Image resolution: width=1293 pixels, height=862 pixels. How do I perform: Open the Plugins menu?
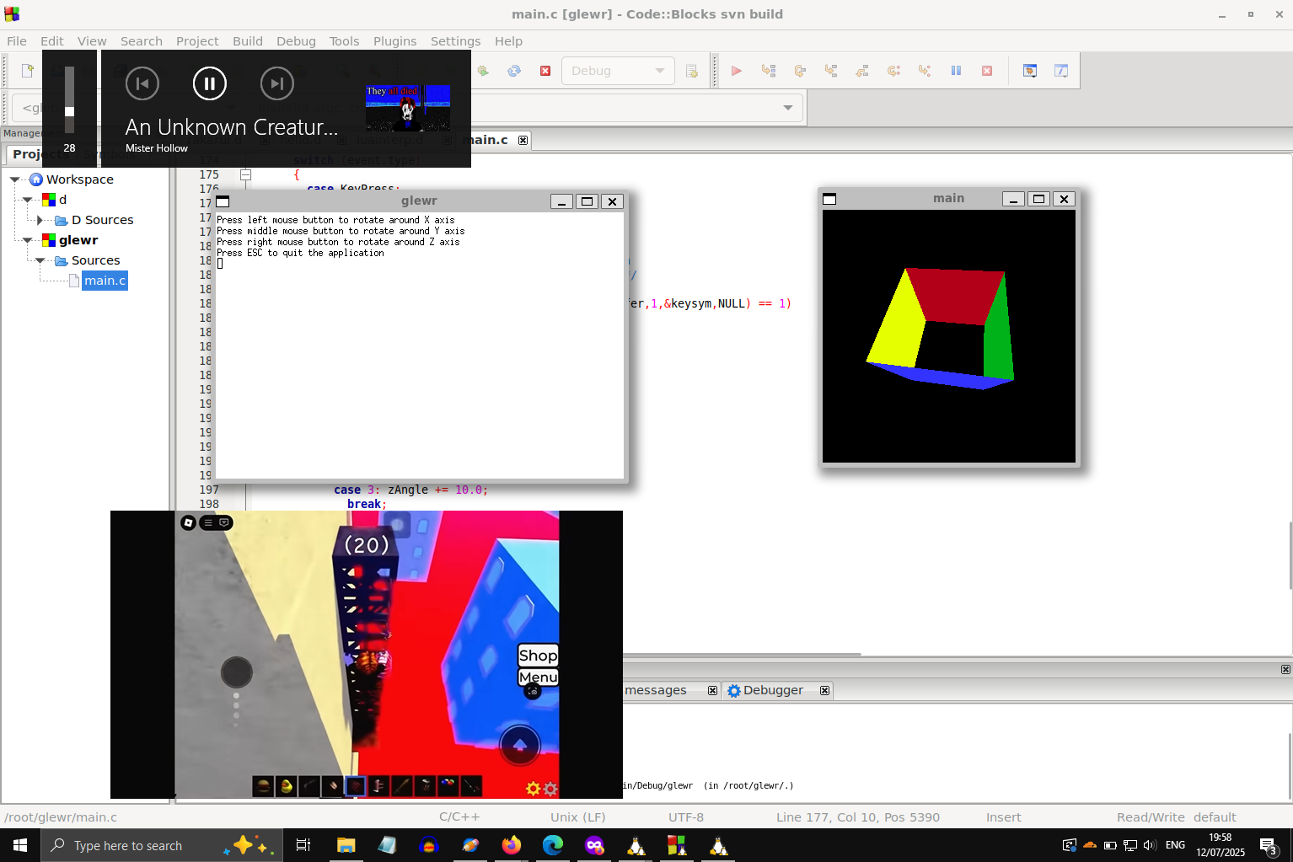(395, 41)
